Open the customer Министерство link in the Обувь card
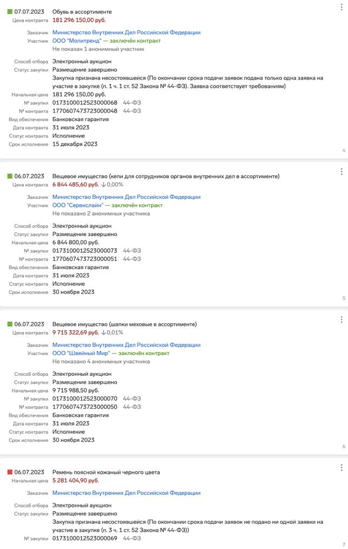 (x=127, y=32)
